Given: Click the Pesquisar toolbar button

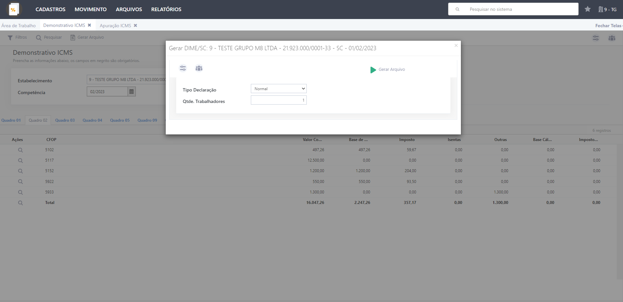Looking at the screenshot, I should pyautogui.click(x=49, y=37).
